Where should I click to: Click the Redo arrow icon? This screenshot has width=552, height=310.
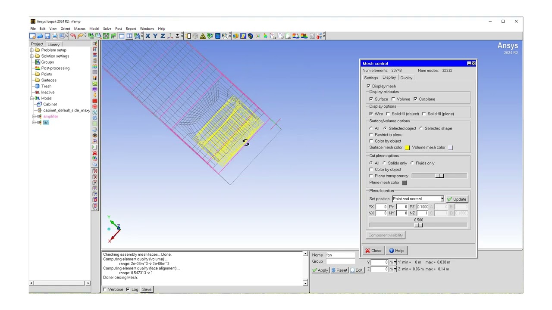(x=81, y=36)
